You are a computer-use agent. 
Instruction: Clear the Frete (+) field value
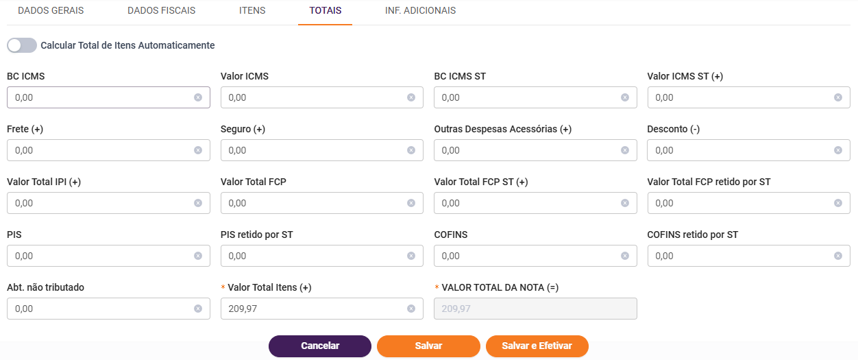pyautogui.click(x=197, y=150)
